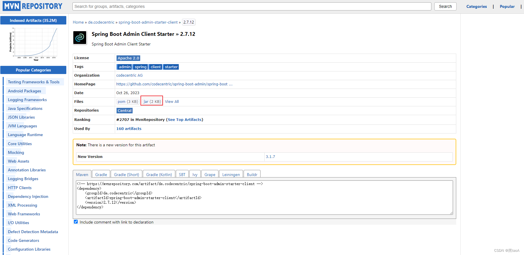The width and height of the screenshot is (524, 255).
Task: Focus the artifact search input field
Action: [252, 6]
